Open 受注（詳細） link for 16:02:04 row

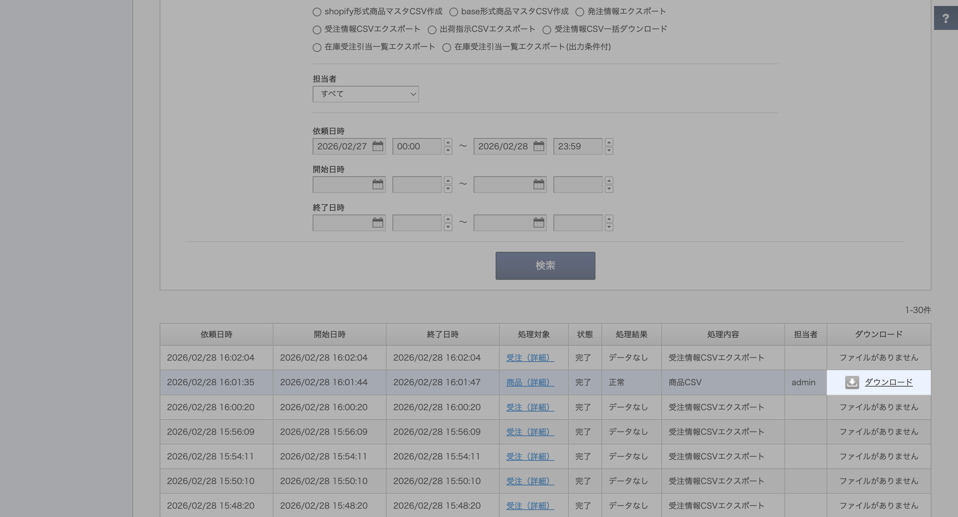[530, 358]
